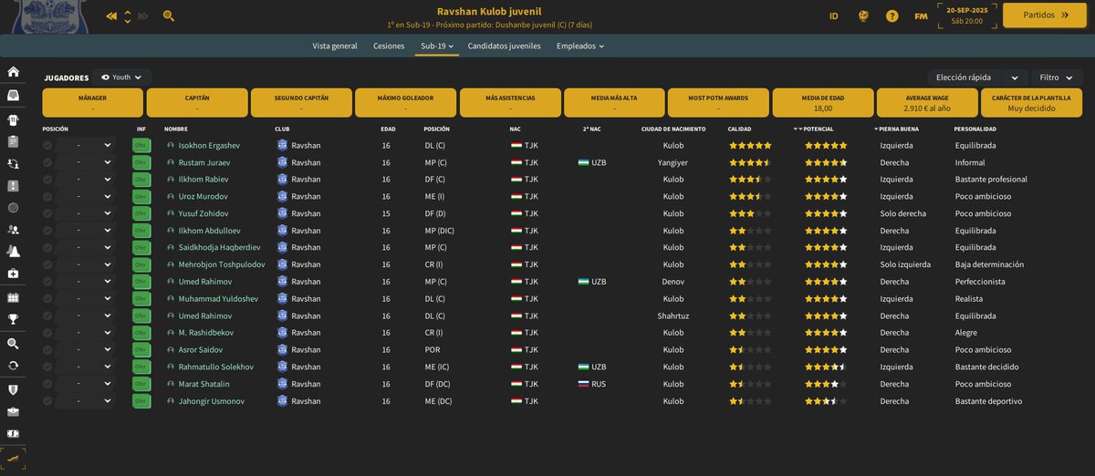Switch to Candidatos juveniles tab
Viewport: 1095px width, 476px height.
[504, 46]
